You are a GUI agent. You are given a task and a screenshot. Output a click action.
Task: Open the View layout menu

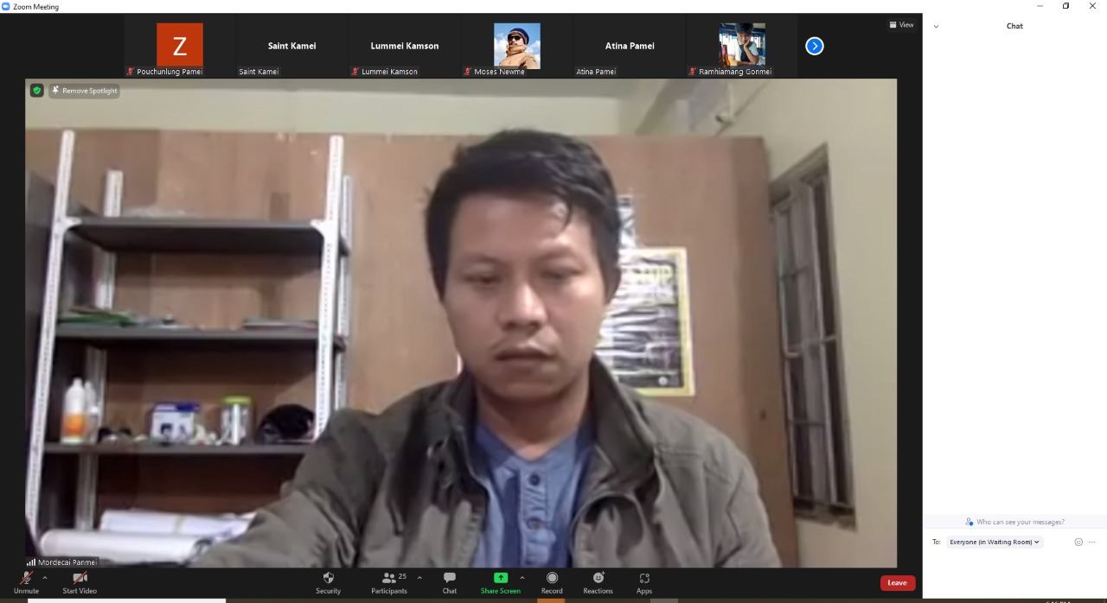coord(901,25)
